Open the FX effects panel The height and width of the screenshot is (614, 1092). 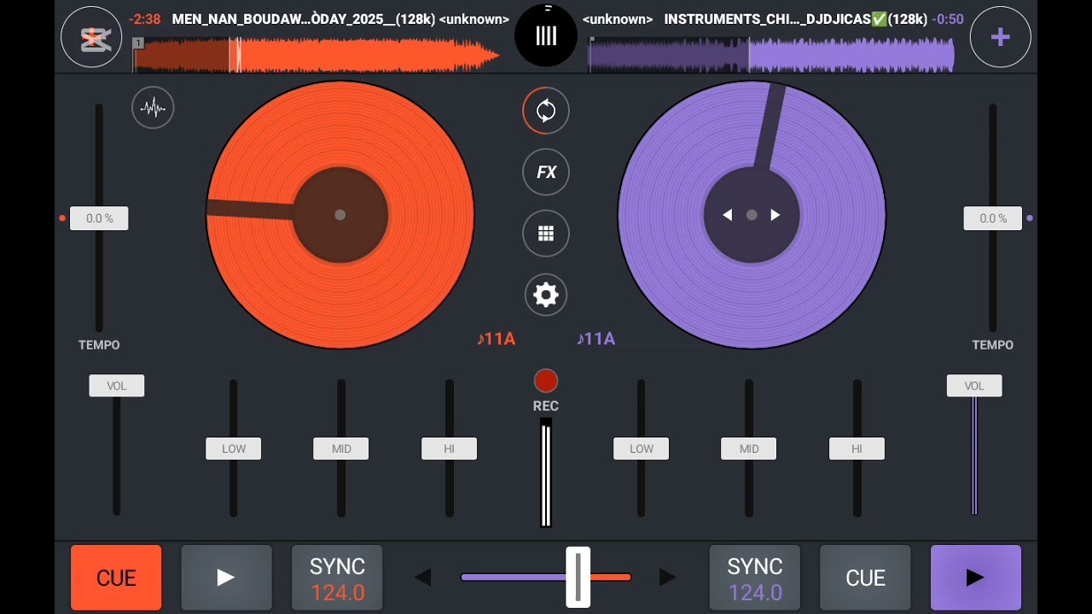pyautogui.click(x=546, y=172)
